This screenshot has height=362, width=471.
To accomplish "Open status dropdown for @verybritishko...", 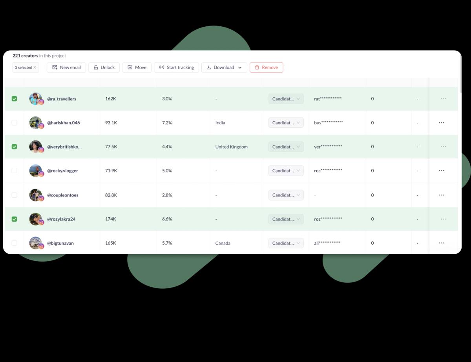I will 286,147.
